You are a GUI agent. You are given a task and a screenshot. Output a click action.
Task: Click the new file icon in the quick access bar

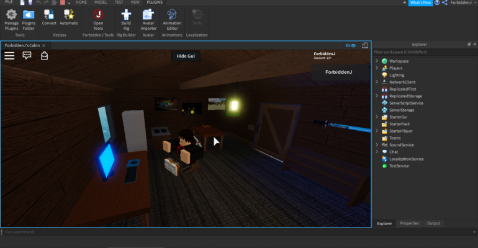[x=22, y=2]
